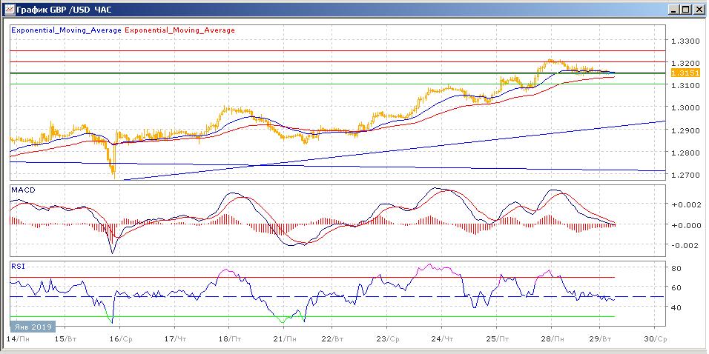This screenshot has width=709, height=354.
Task: Minimize the GBP/USD chart window
Action: click(673, 10)
